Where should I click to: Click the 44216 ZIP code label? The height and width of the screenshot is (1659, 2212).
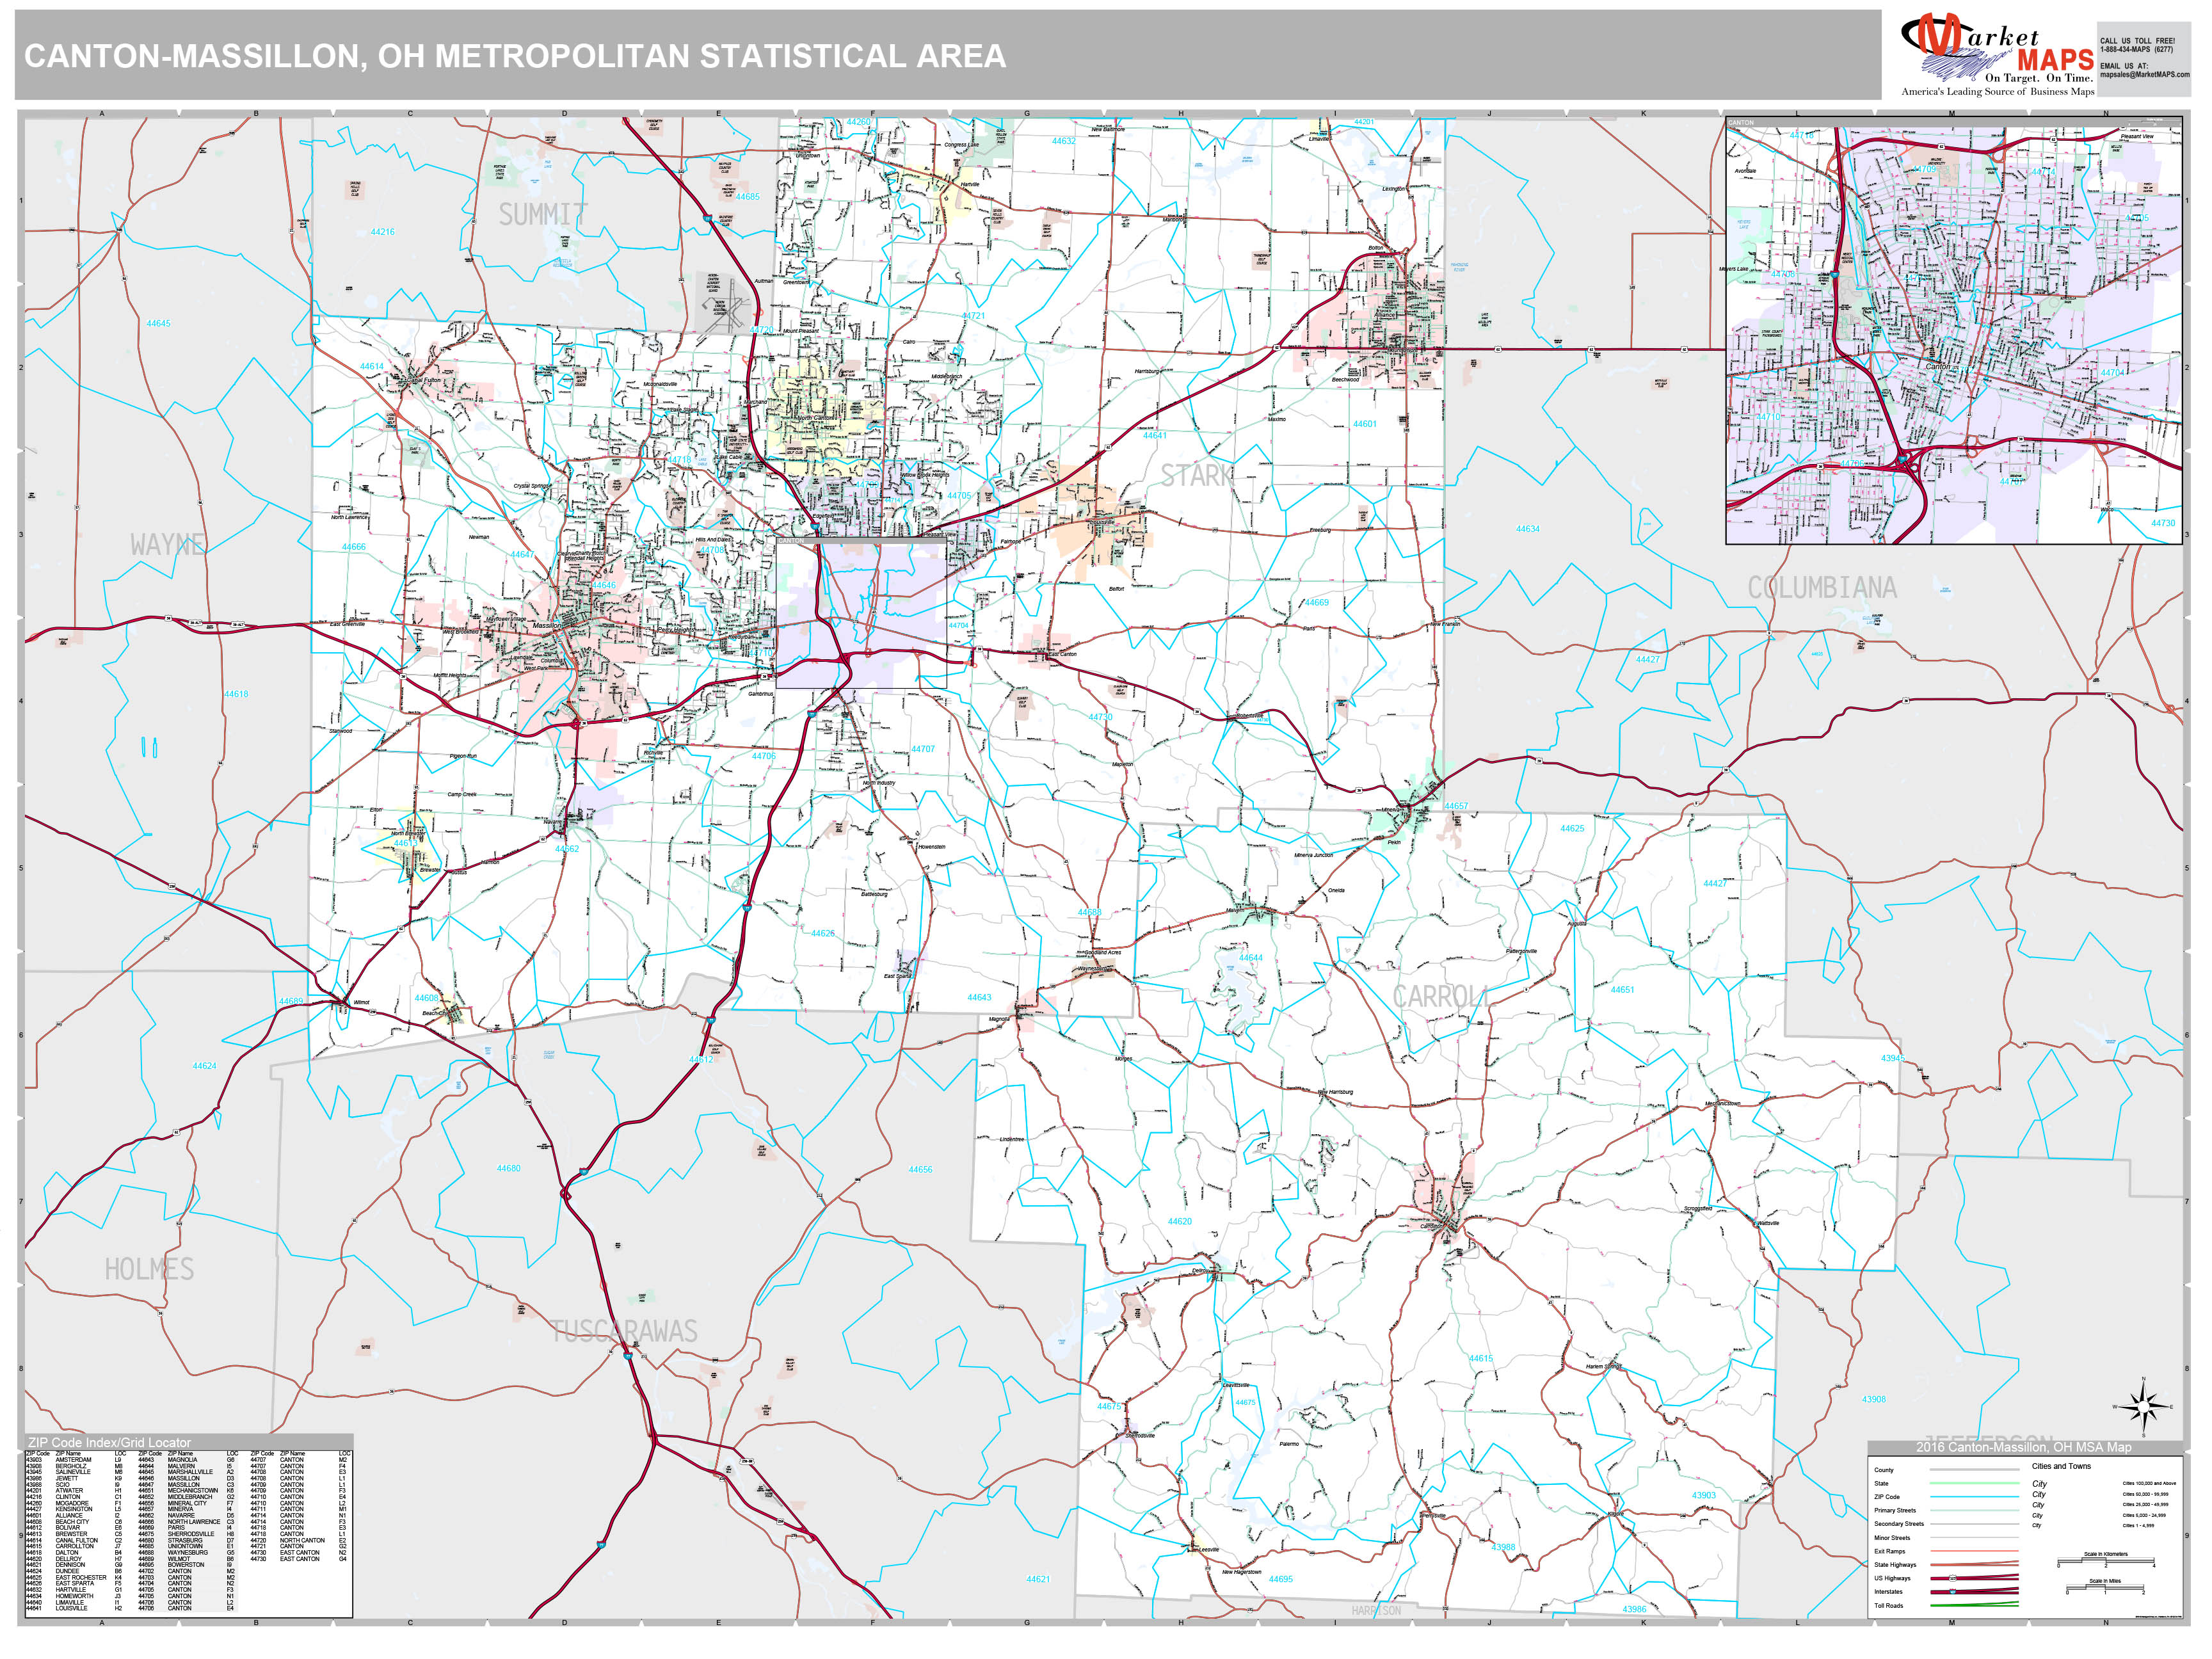coord(382,232)
